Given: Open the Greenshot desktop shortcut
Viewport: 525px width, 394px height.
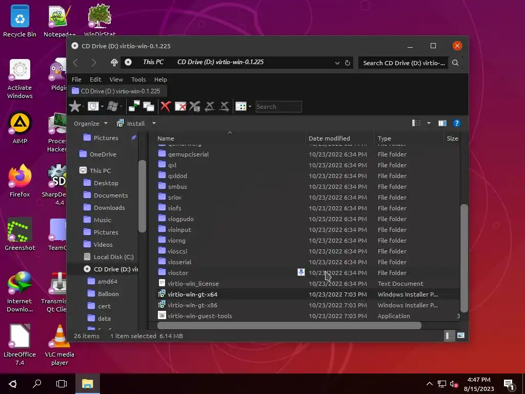Looking at the screenshot, I should pos(20,234).
